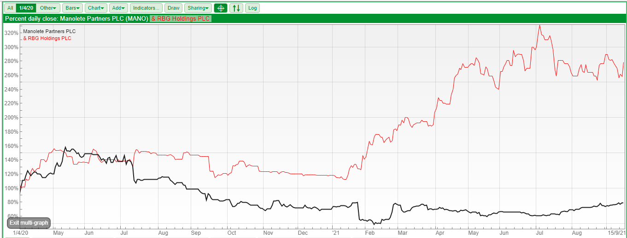Click the Oct month label on axis

231,233
